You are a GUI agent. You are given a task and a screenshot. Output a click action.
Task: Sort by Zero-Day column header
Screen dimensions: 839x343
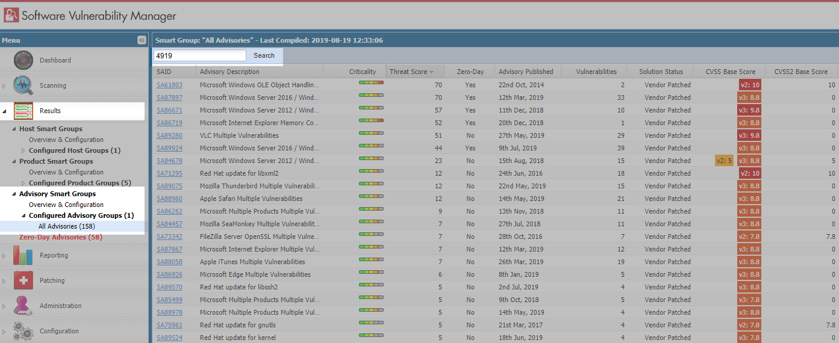point(470,72)
